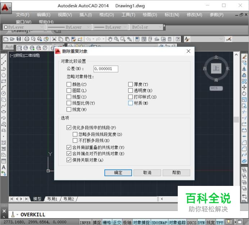
Task: Check the 颜色(C) checkbox
Action: (69, 84)
